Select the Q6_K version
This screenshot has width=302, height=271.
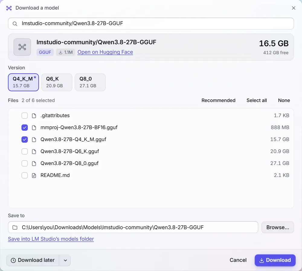57,82
